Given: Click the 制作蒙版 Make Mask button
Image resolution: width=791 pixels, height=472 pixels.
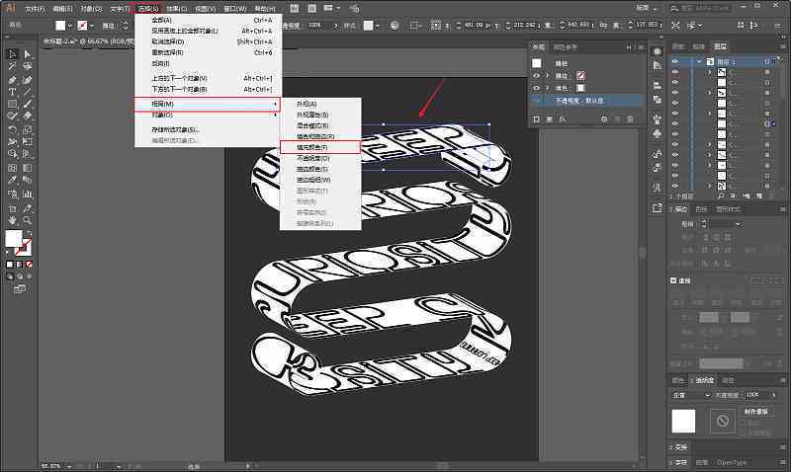Looking at the screenshot, I should click(x=755, y=411).
